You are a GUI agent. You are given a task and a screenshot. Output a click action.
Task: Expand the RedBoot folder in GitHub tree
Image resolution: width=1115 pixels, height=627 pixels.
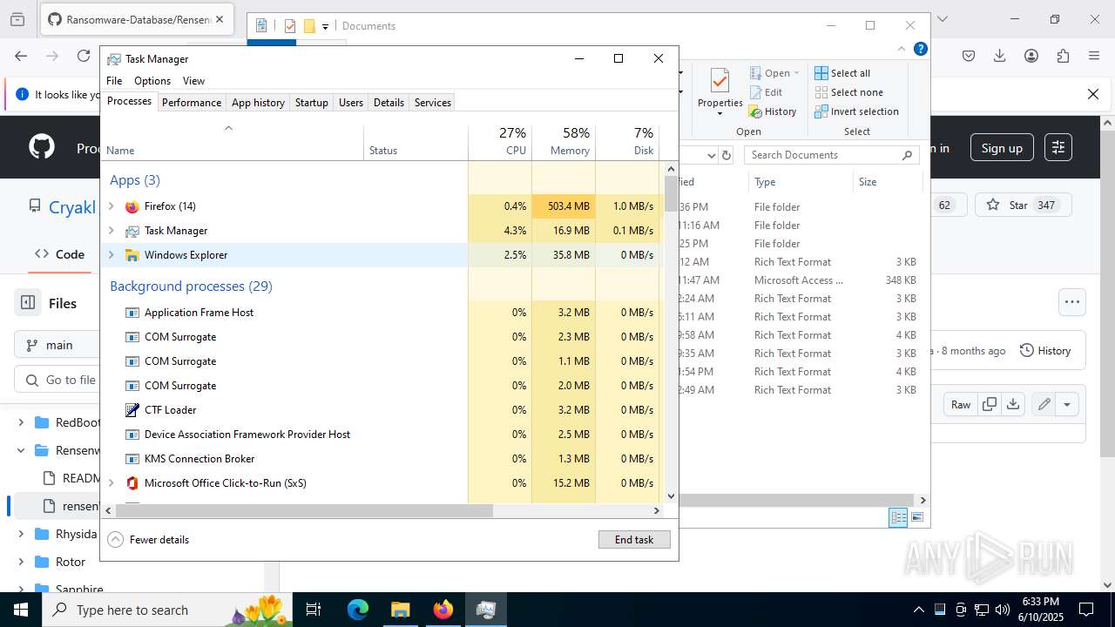coord(21,422)
